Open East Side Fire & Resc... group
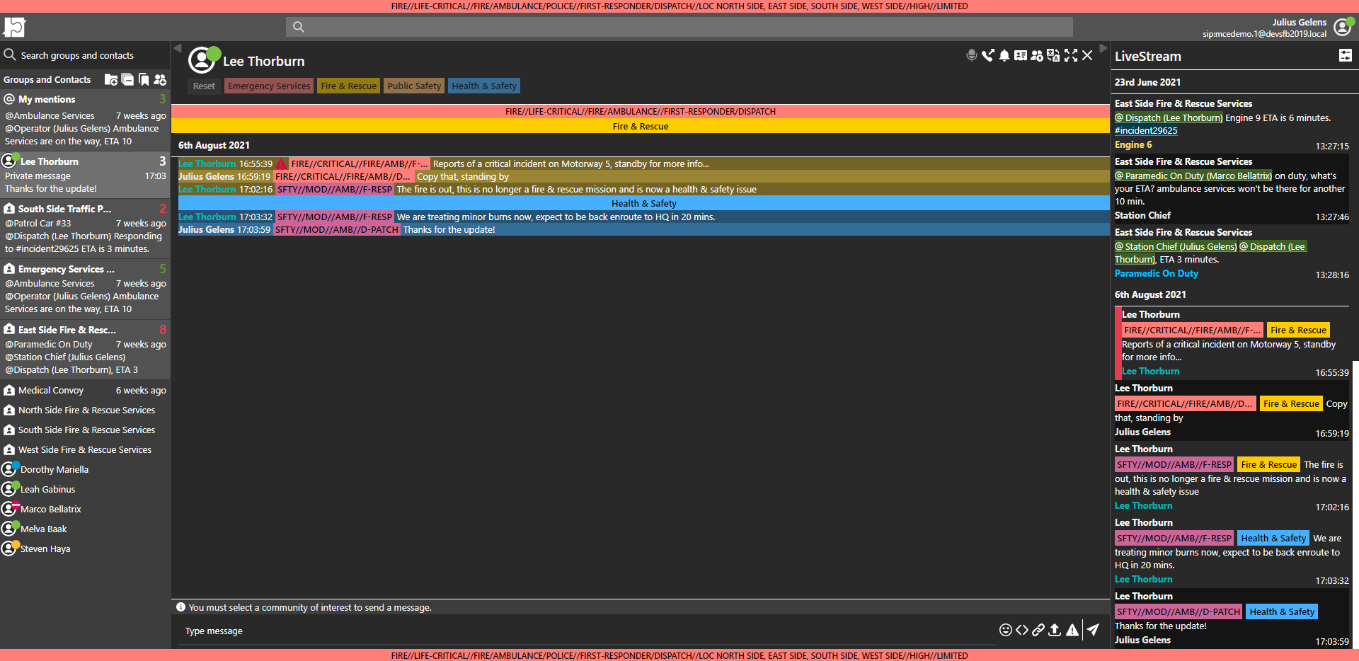Image resolution: width=1359 pixels, height=661 pixels. pos(85,350)
